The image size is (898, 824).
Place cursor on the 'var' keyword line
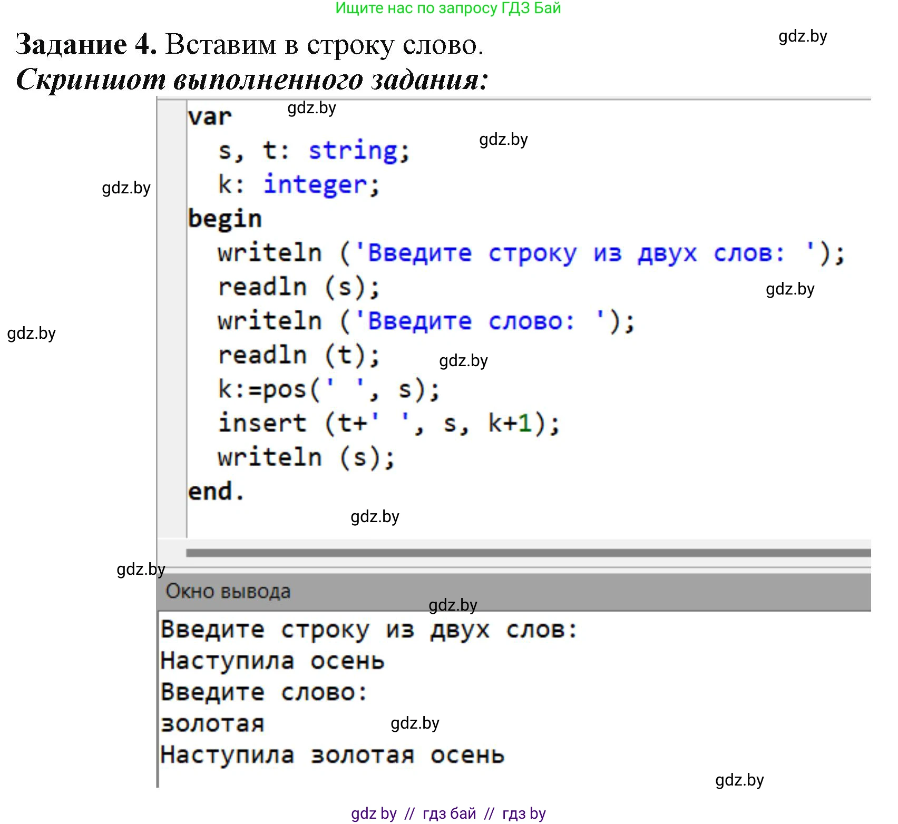pyautogui.click(x=210, y=117)
